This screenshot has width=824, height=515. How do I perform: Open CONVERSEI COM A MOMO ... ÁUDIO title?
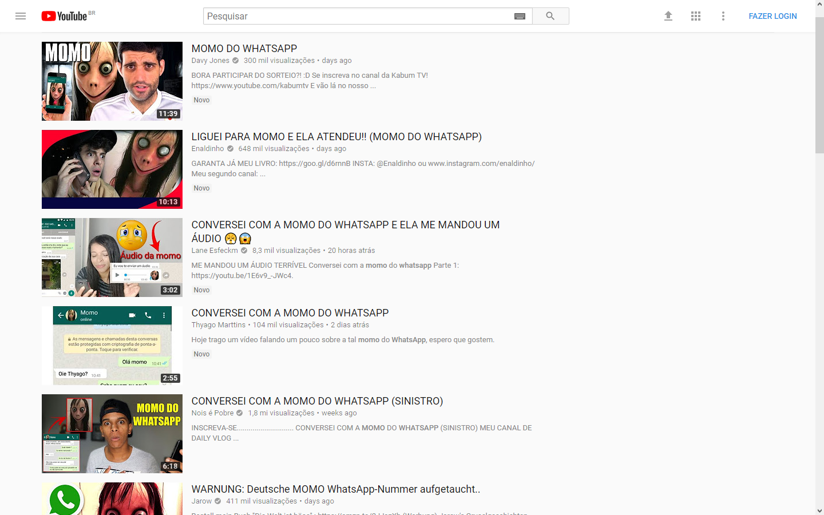(346, 232)
